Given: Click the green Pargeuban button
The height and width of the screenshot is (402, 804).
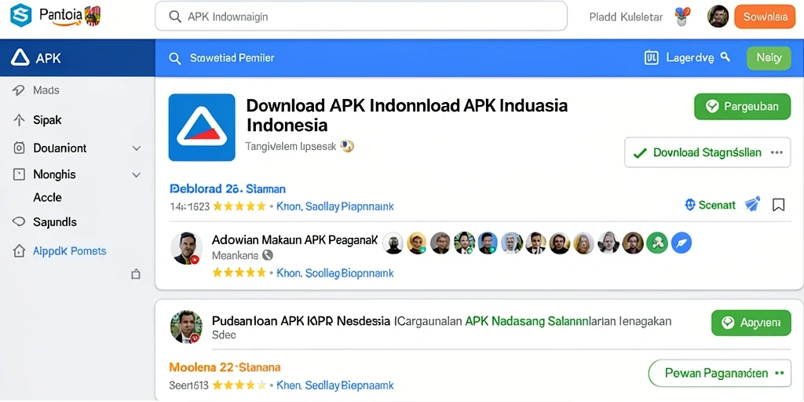Looking at the screenshot, I should 743,107.
